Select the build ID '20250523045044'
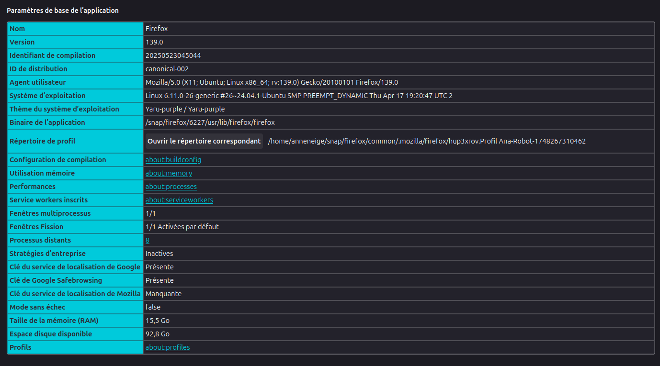This screenshot has width=660, height=366. pos(173,55)
